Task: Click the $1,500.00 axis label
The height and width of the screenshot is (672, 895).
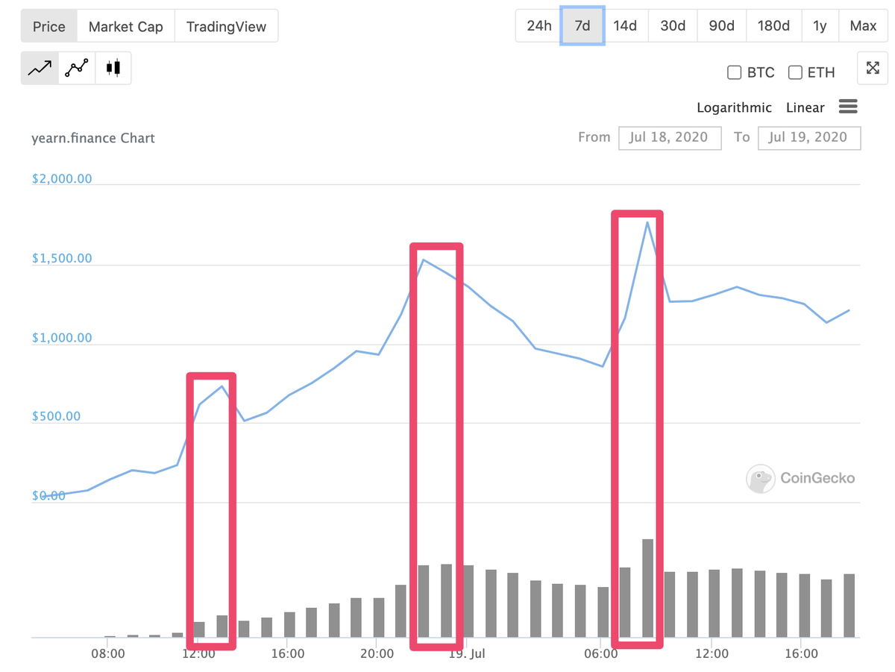Action: tap(62, 258)
